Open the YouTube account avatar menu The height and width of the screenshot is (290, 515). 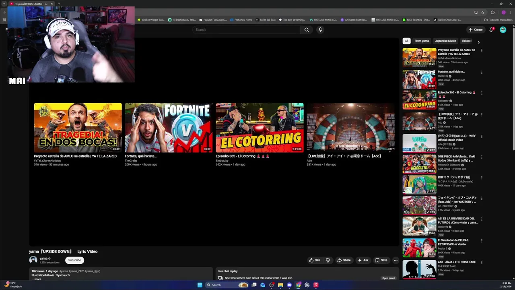[x=503, y=29]
